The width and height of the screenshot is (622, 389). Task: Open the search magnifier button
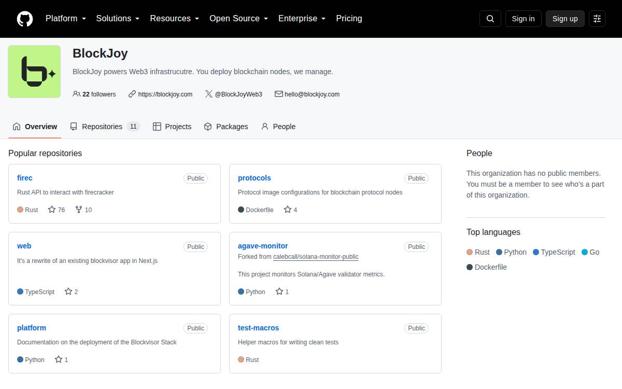point(490,19)
